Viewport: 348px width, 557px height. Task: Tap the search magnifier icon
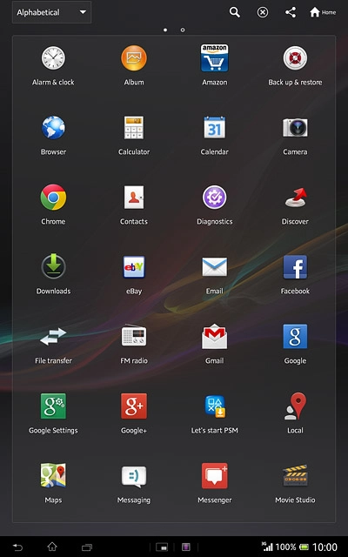tap(234, 12)
